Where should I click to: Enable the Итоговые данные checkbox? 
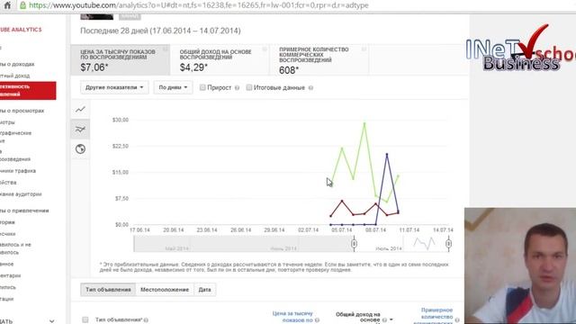click(x=249, y=87)
